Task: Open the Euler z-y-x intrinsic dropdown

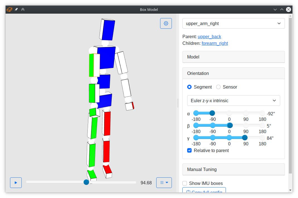Action: pos(233,101)
